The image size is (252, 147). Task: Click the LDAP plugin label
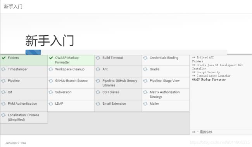[x=59, y=104]
